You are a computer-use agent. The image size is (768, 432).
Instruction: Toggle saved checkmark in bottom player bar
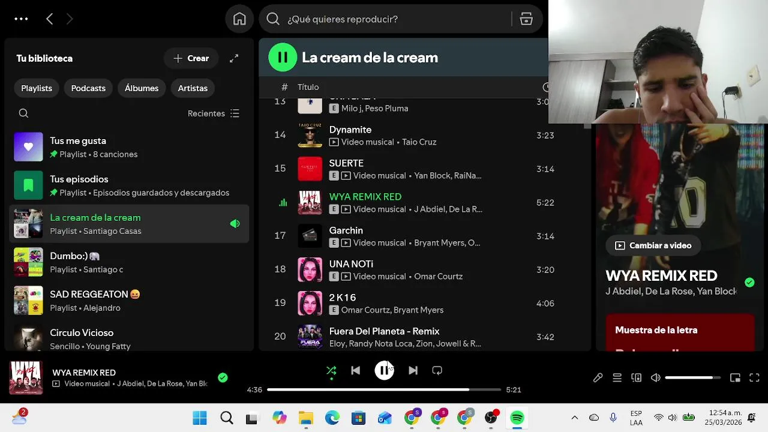coord(223,377)
